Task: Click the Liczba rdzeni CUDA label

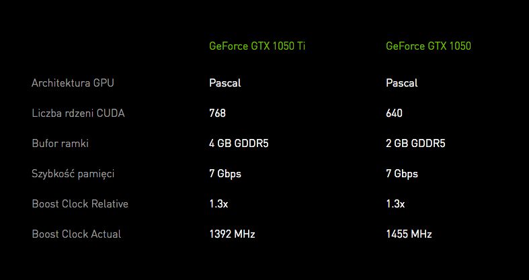Action: pos(78,113)
